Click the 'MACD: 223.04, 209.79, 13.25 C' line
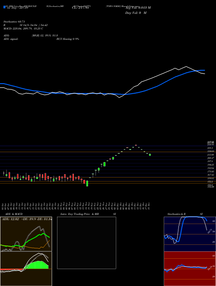 tap(23, 29)
